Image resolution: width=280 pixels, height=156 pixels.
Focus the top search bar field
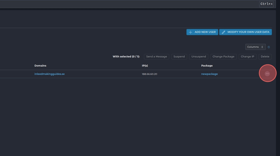[125, 4]
